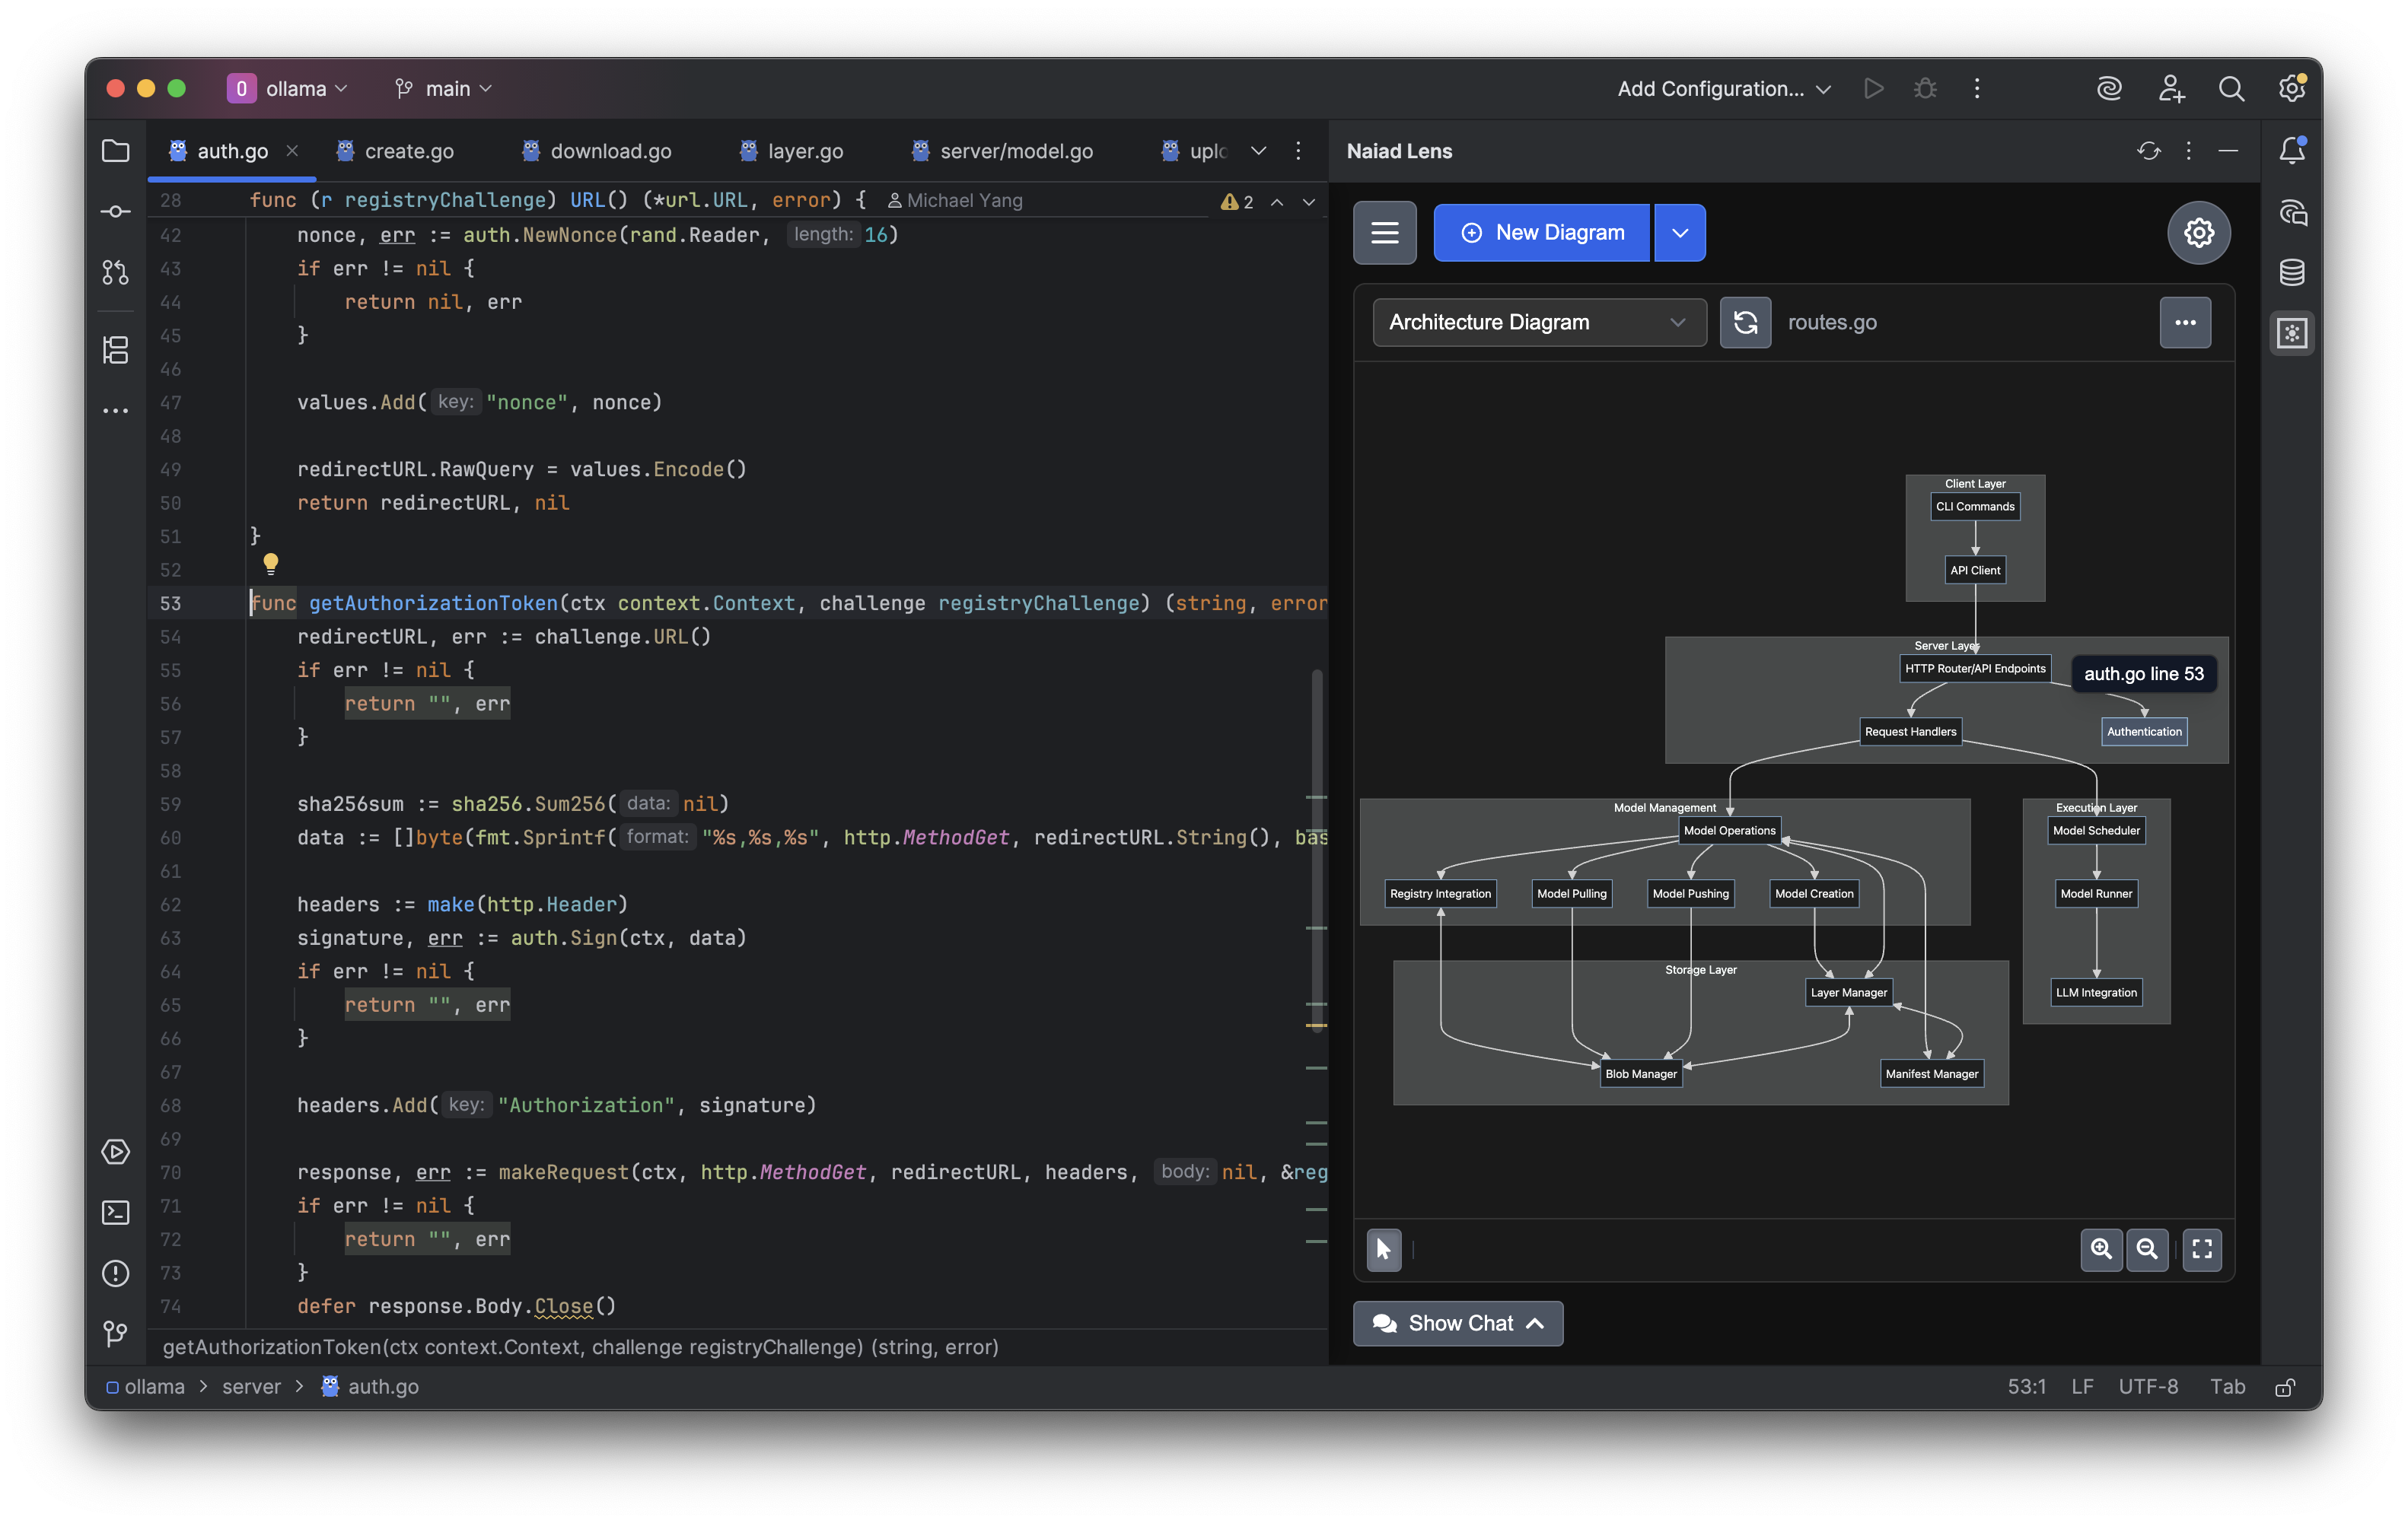The image size is (2408, 1523).
Task: Click the Model Operations diagram node
Action: pos(1729,831)
